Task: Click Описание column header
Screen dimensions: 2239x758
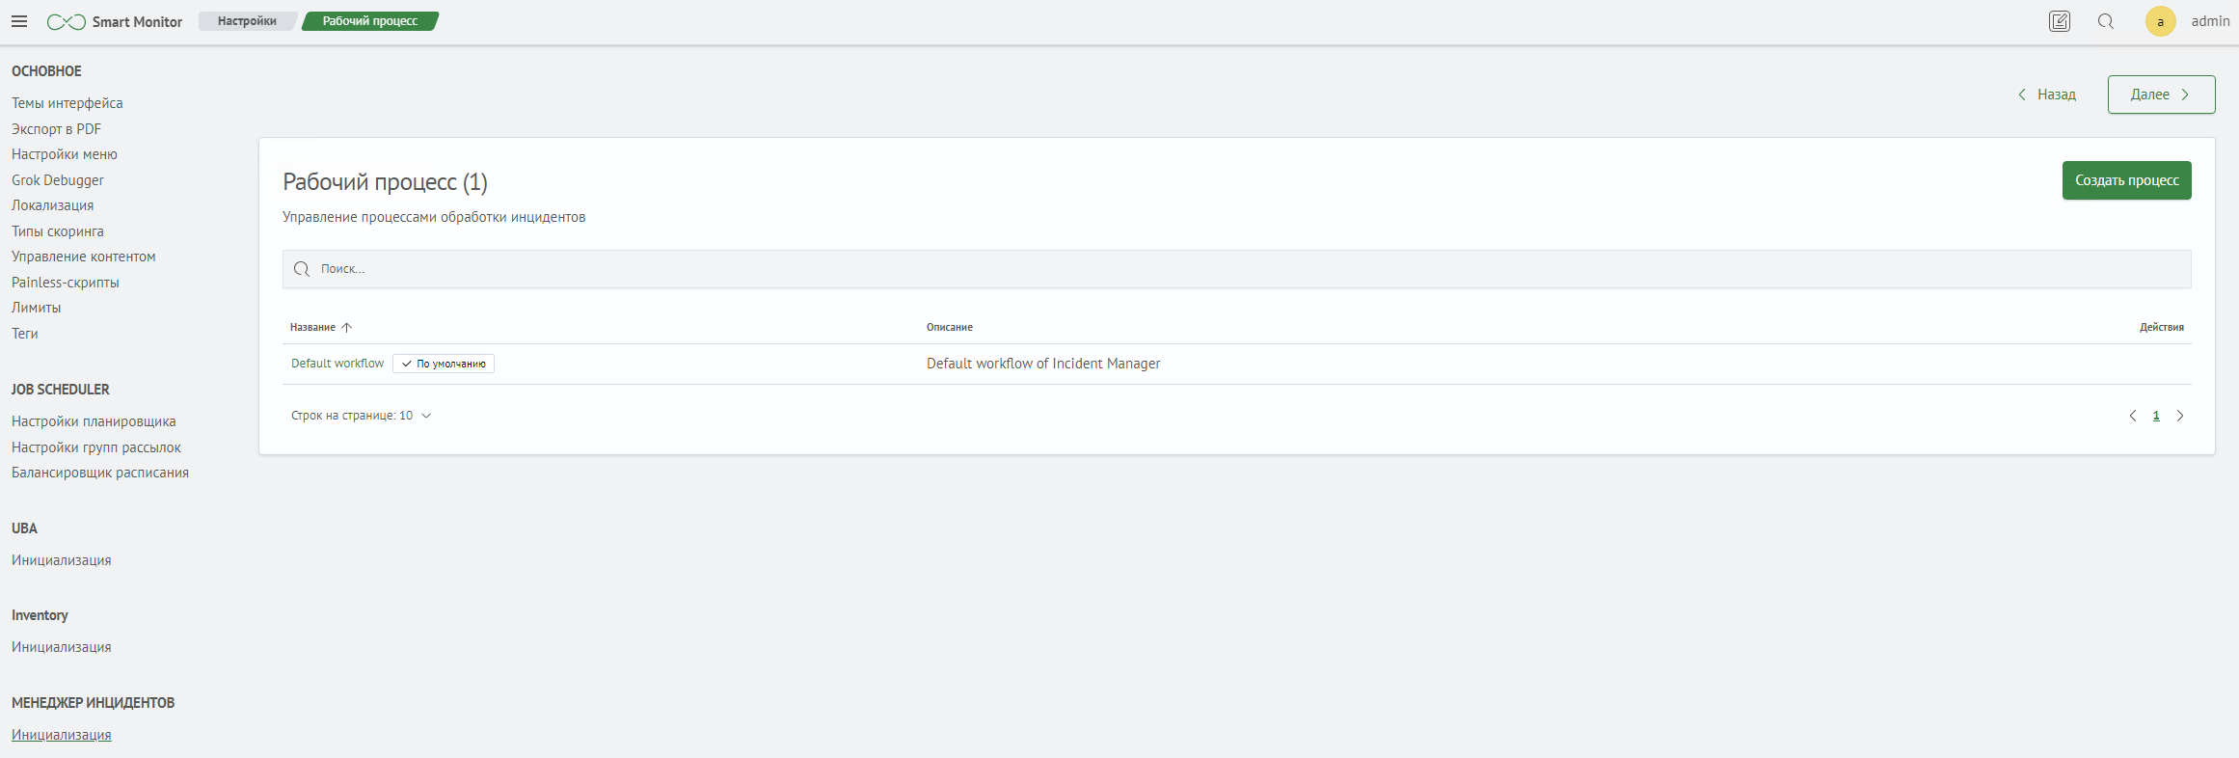Action: pos(950,328)
